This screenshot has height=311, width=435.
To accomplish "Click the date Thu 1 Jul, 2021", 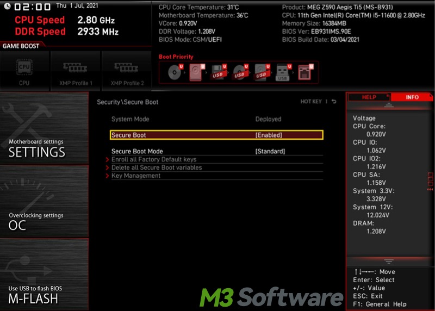I will click(x=77, y=6).
